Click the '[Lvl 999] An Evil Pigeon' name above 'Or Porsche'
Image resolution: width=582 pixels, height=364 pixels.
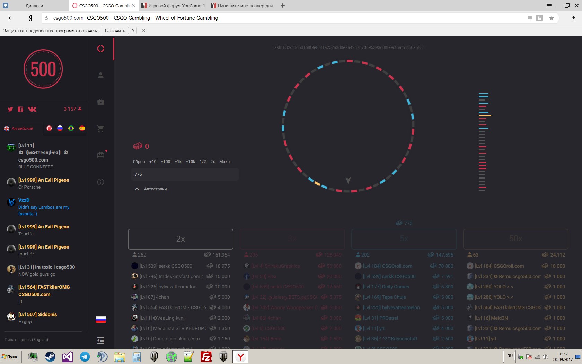tap(44, 180)
